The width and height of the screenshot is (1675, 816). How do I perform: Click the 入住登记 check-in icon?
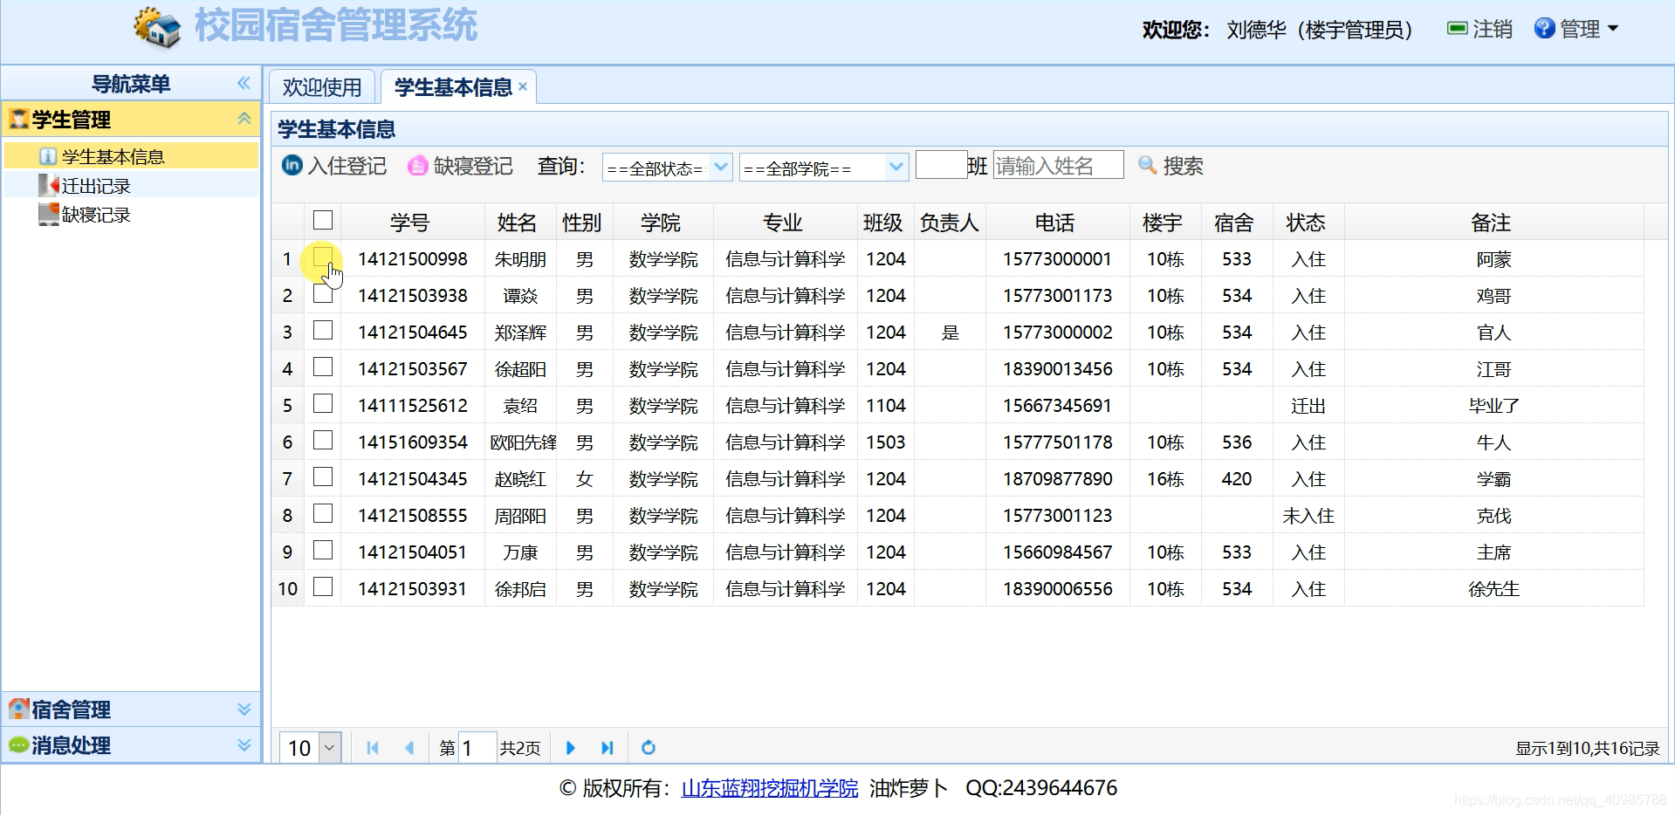pos(292,165)
